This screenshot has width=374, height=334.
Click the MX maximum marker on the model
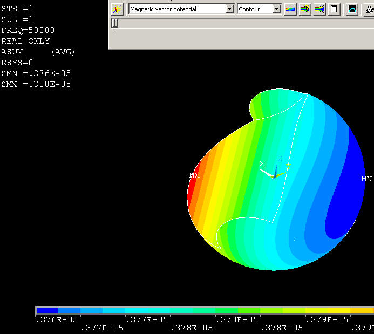(194, 175)
